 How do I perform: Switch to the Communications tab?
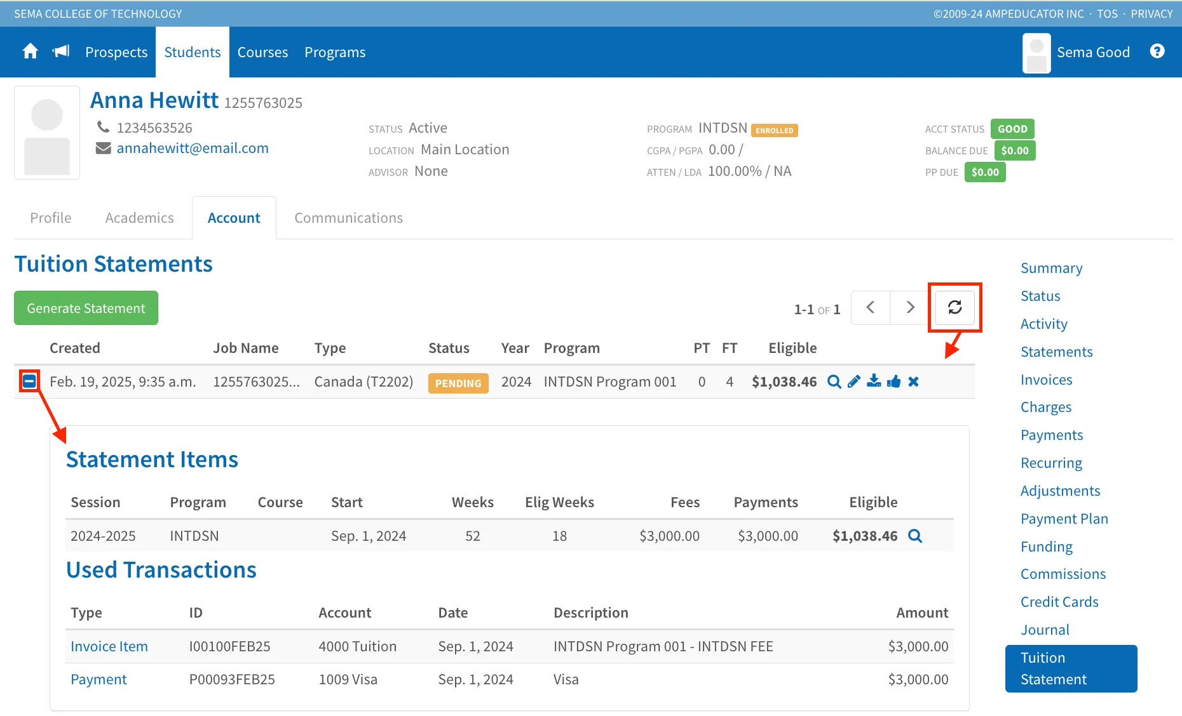pos(348,218)
